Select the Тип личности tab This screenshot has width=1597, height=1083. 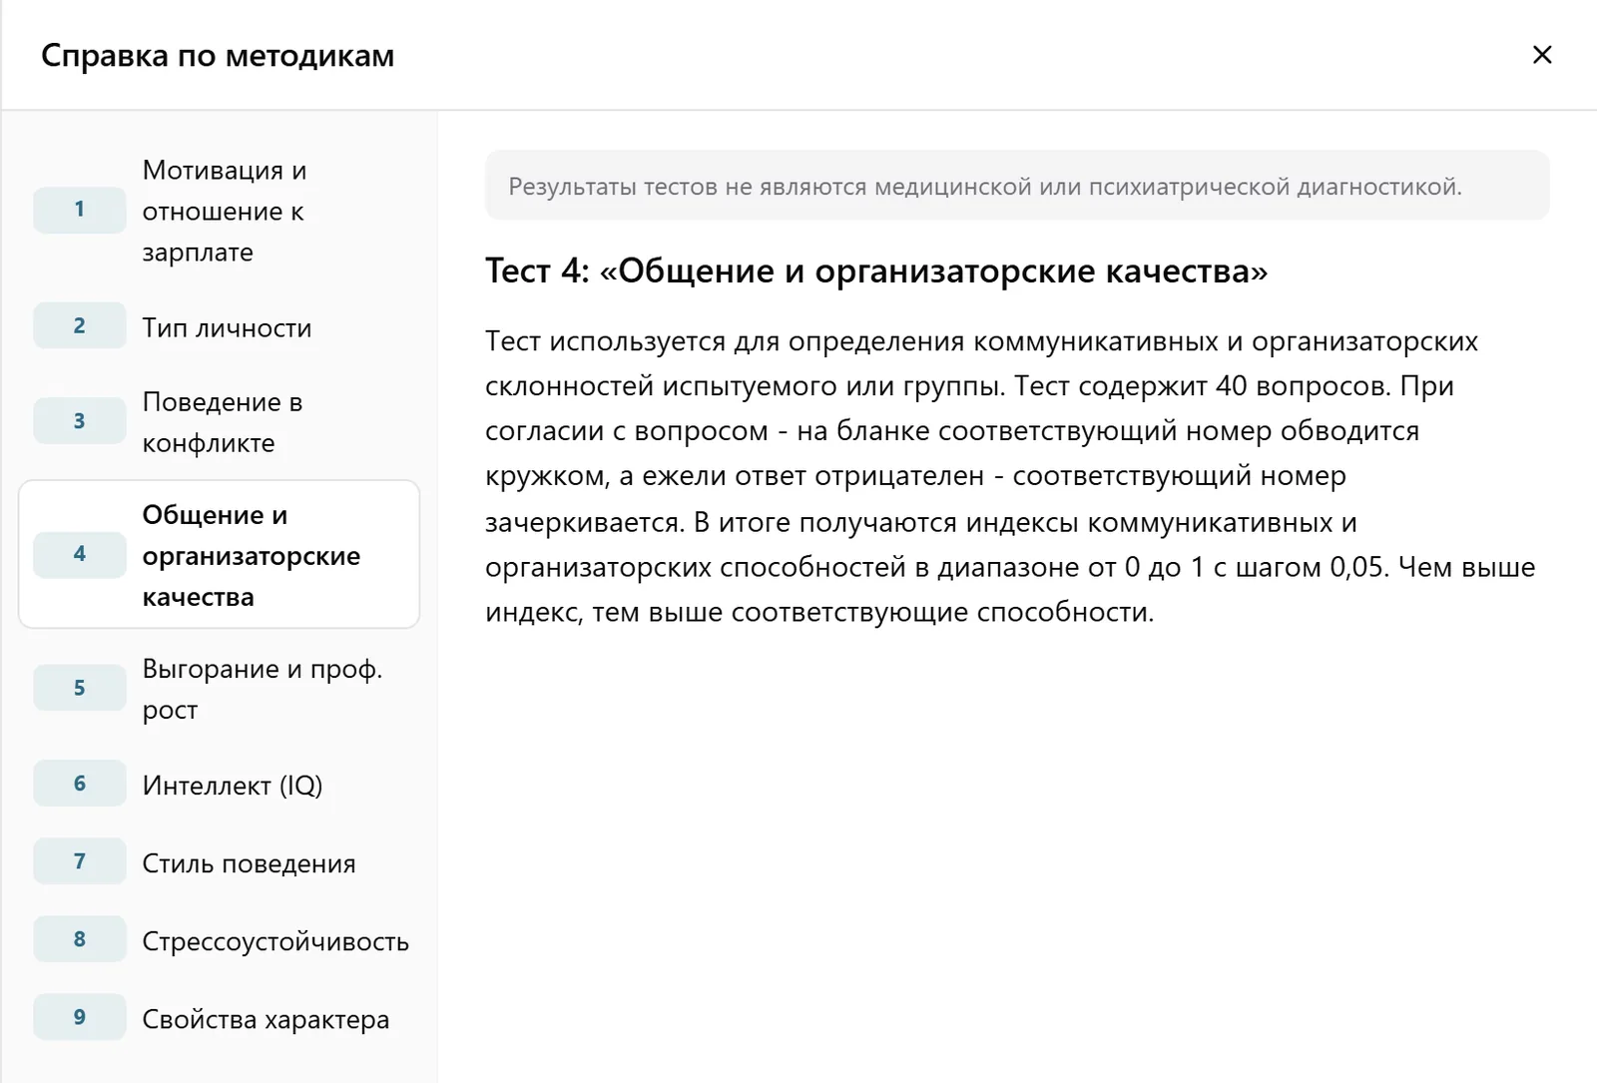(220, 326)
